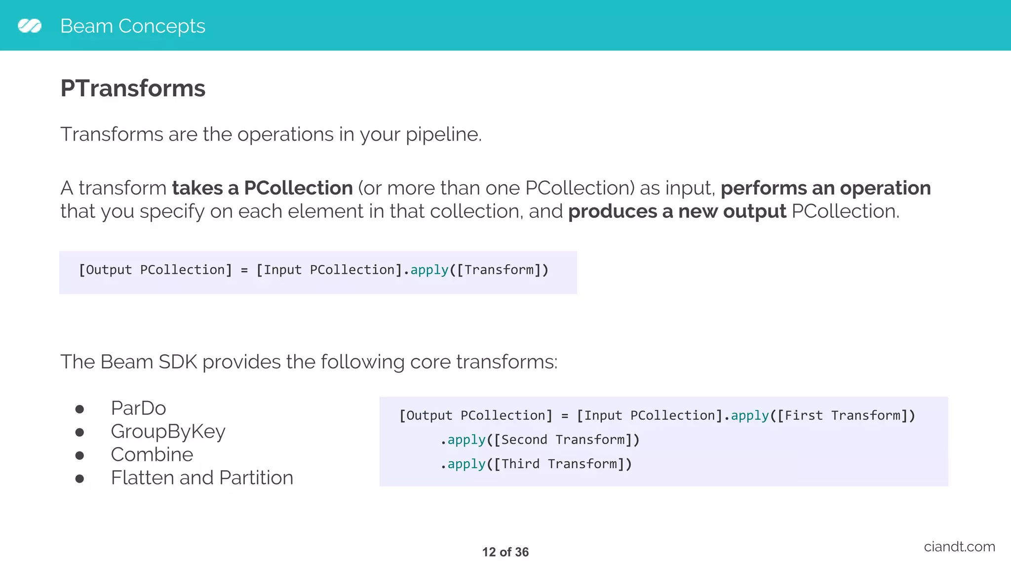Click the bold "performs an operation" text
Image resolution: width=1011 pixels, height=569 pixels.
[825, 188]
